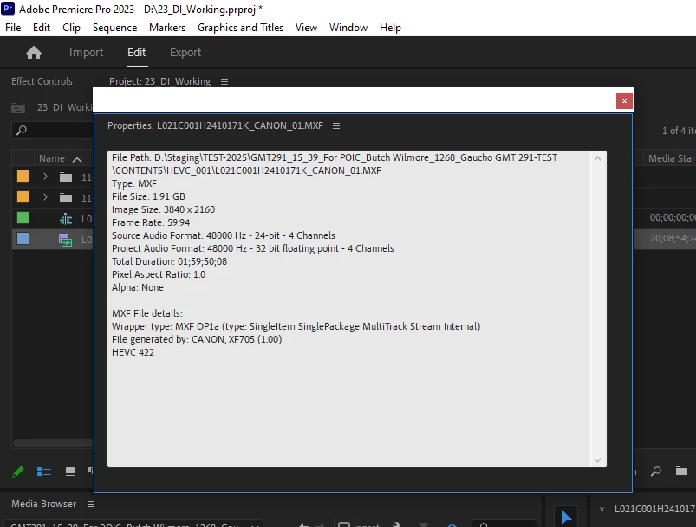Click the Name column header

point(52,158)
